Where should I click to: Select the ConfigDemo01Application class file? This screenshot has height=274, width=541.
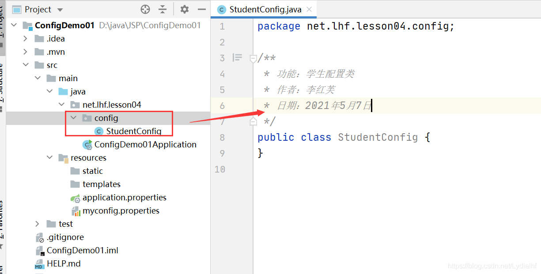(145, 145)
